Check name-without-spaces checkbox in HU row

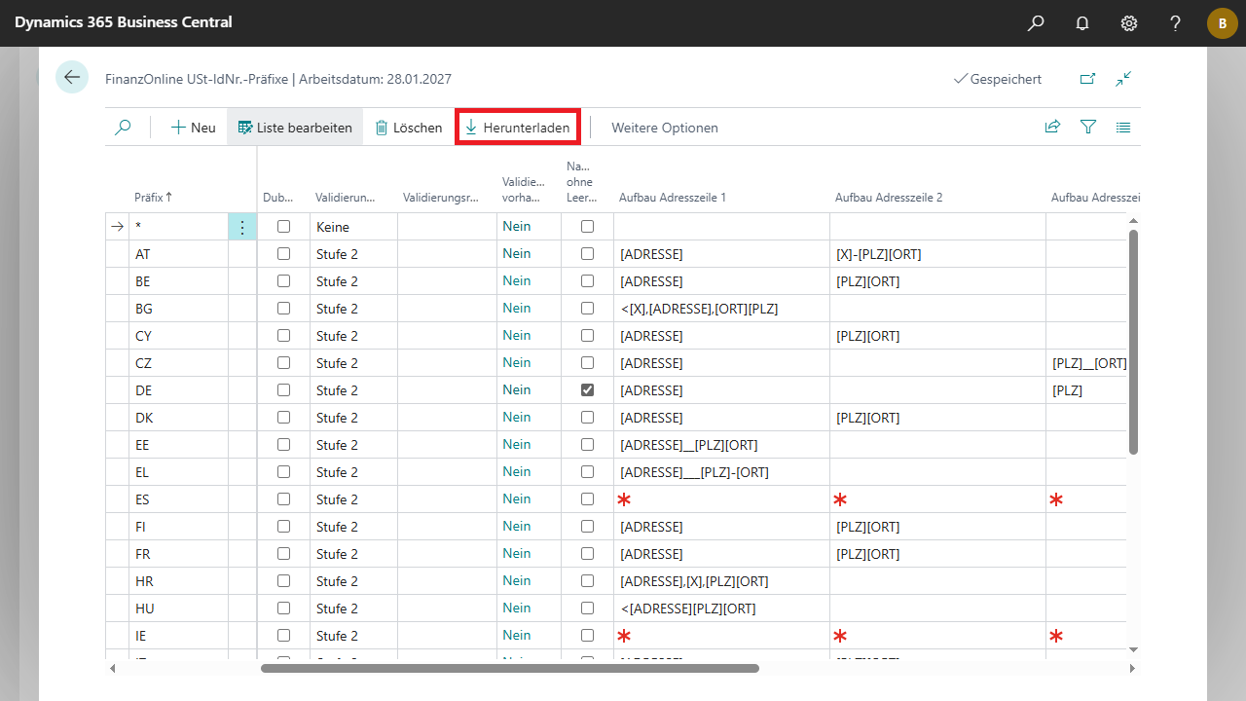(587, 609)
